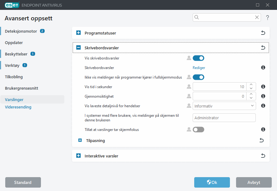Revert Interaktive varsler section to default
The image size is (277, 191).
pyautogui.click(x=263, y=156)
